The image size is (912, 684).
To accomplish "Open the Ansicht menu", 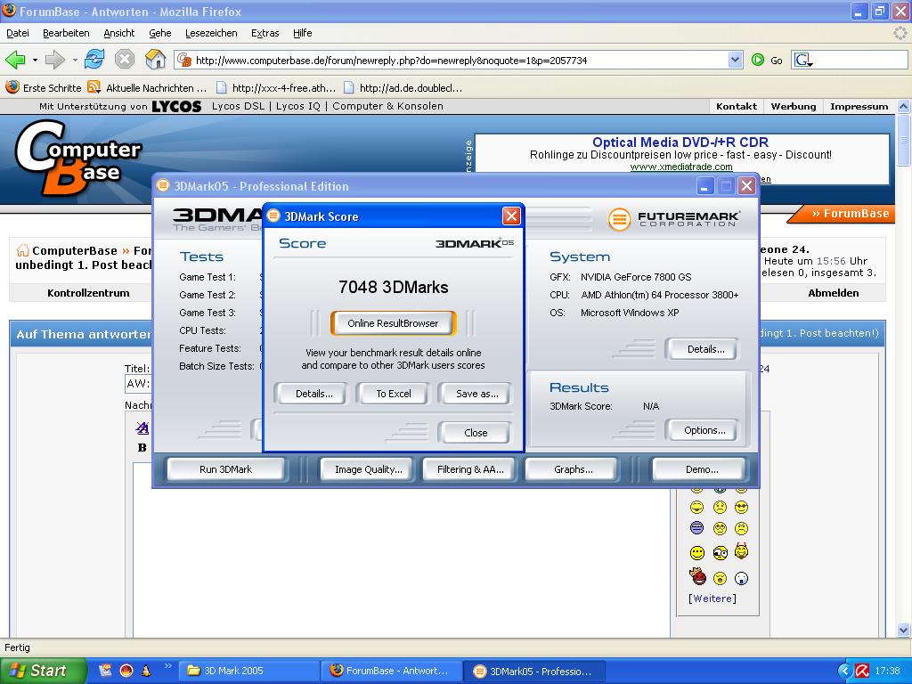I will (x=118, y=33).
